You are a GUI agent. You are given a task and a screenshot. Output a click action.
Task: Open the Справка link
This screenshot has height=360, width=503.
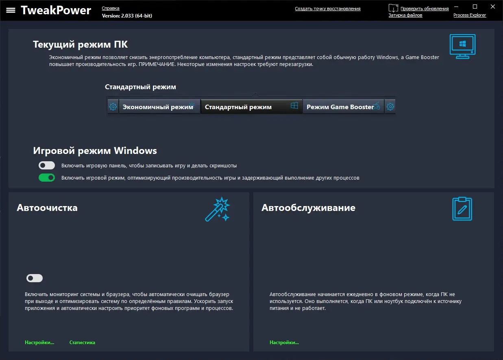point(111,8)
